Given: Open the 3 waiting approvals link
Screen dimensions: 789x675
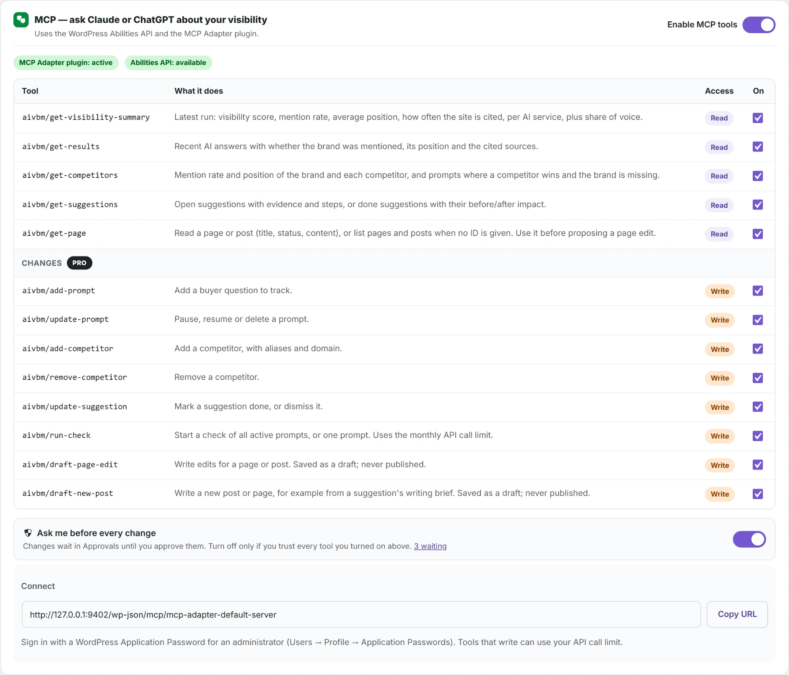Looking at the screenshot, I should coord(430,546).
